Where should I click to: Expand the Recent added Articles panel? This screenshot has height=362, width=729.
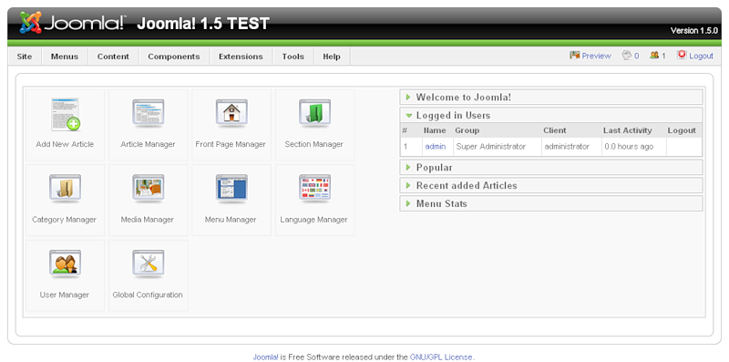tap(551, 185)
